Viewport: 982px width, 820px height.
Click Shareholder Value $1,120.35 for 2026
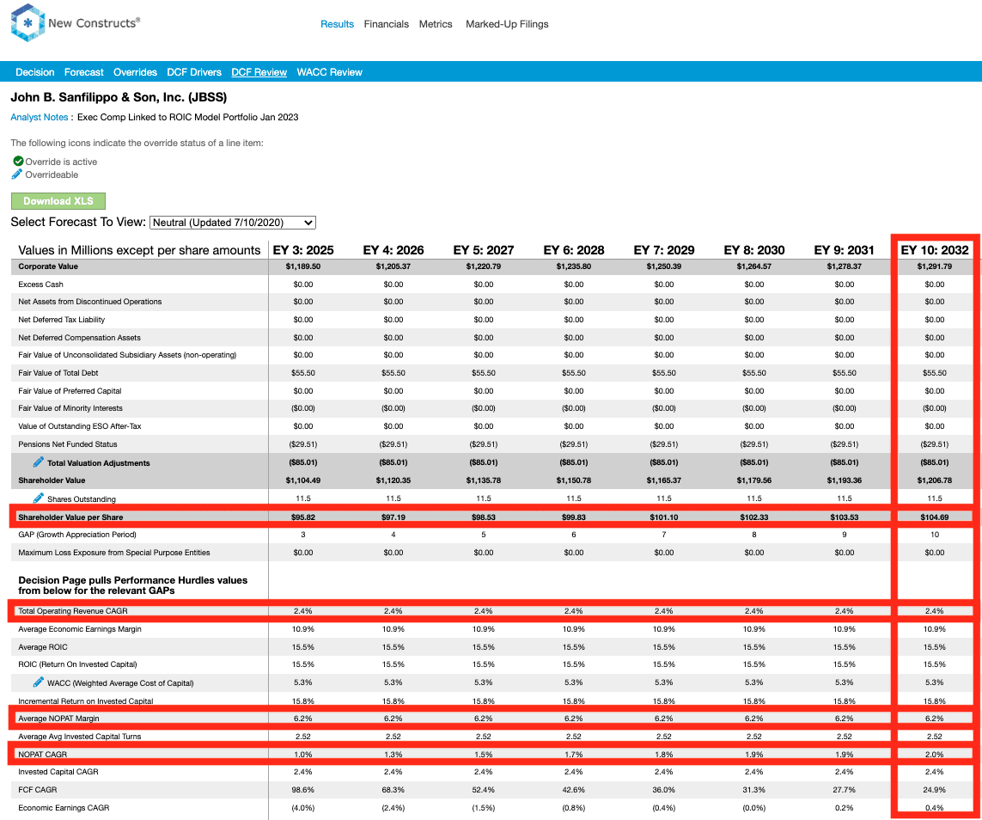393,480
